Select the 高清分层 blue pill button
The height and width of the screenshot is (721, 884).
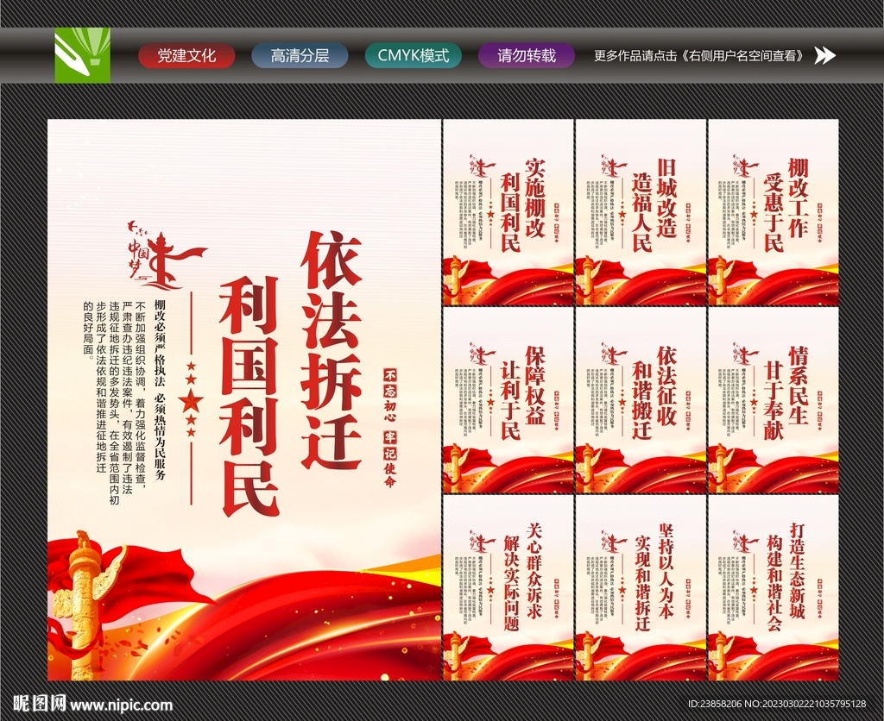pos(300,55)
